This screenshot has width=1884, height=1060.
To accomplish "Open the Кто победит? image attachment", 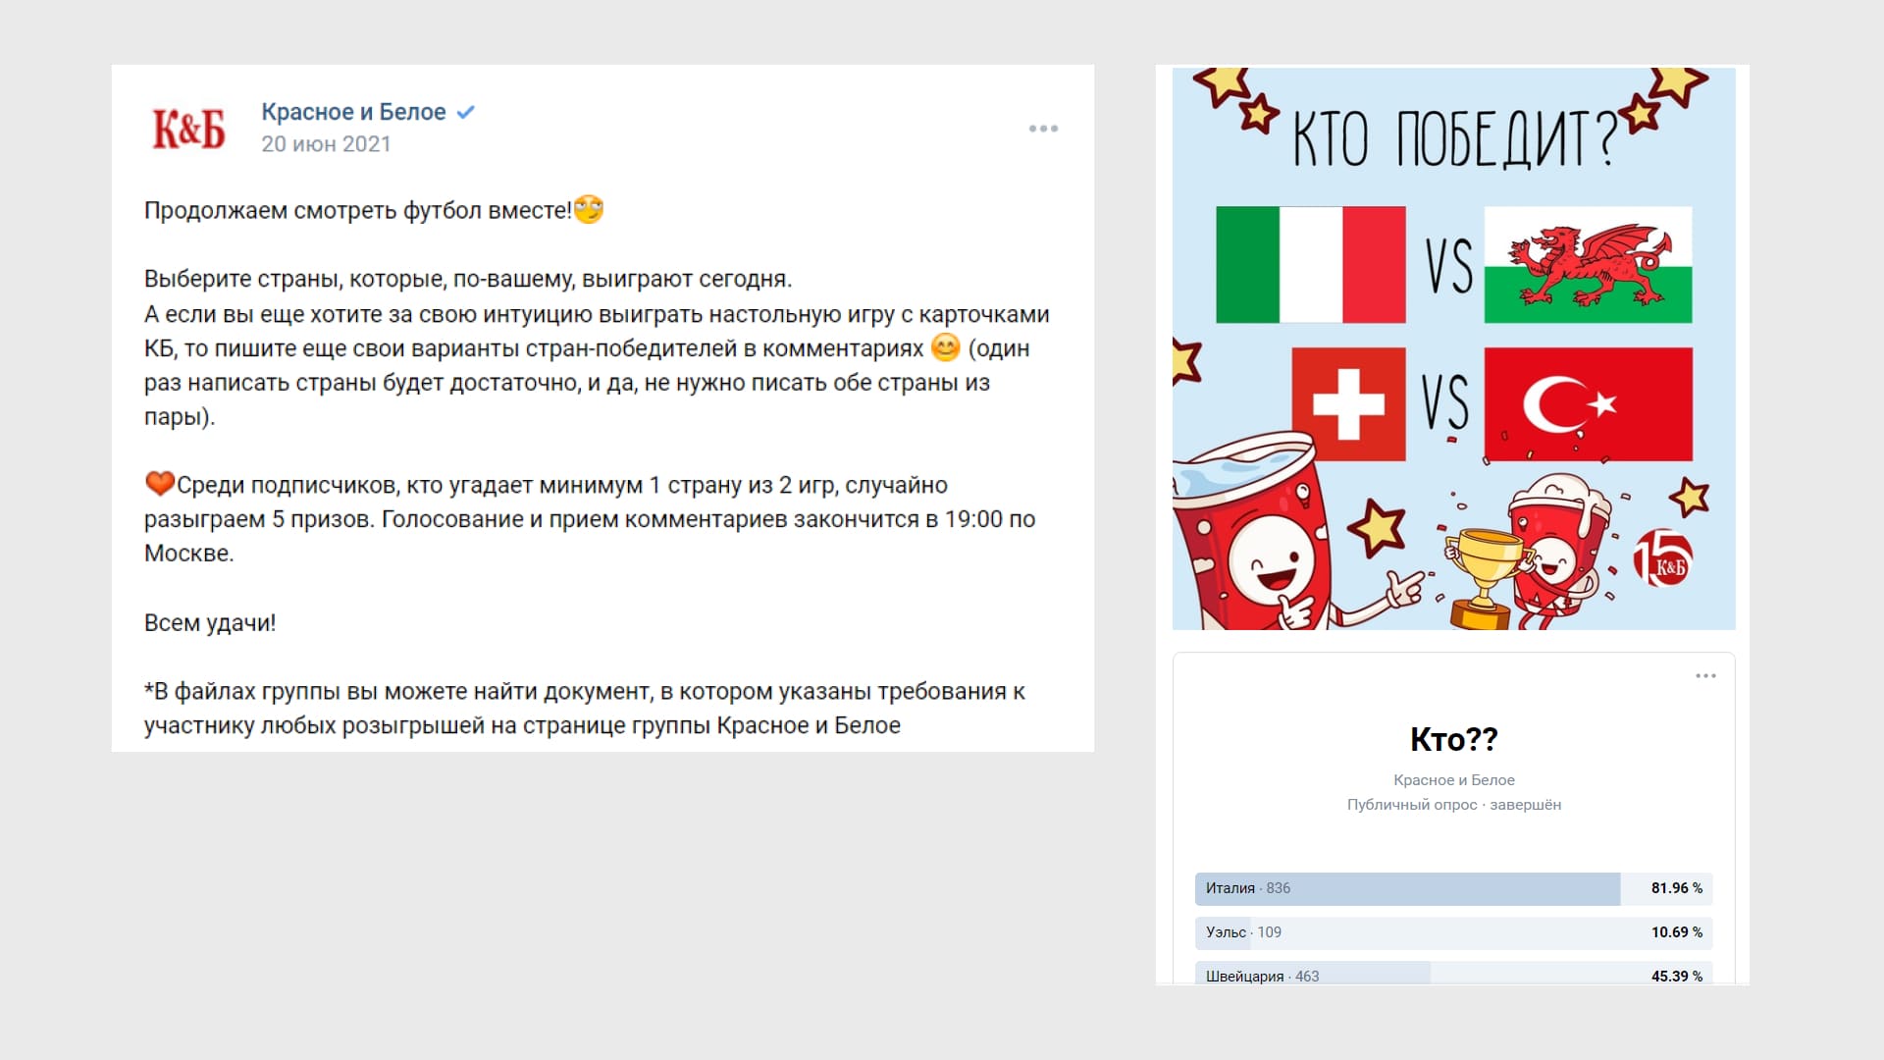I will point(1453,348).
